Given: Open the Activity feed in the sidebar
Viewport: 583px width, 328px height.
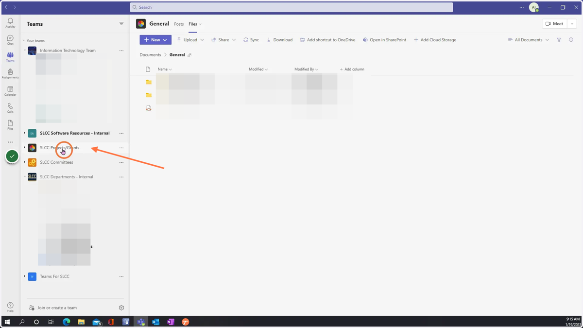Looking at the screenshot, I should [x=10, y=23].
